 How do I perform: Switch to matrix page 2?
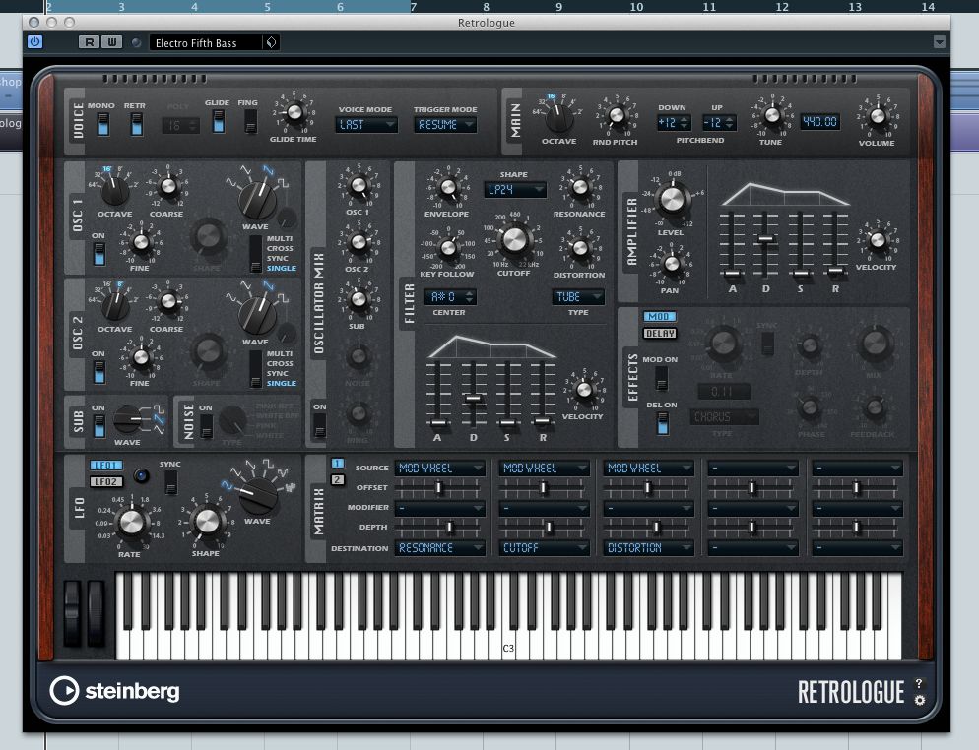tap(337, 480)
